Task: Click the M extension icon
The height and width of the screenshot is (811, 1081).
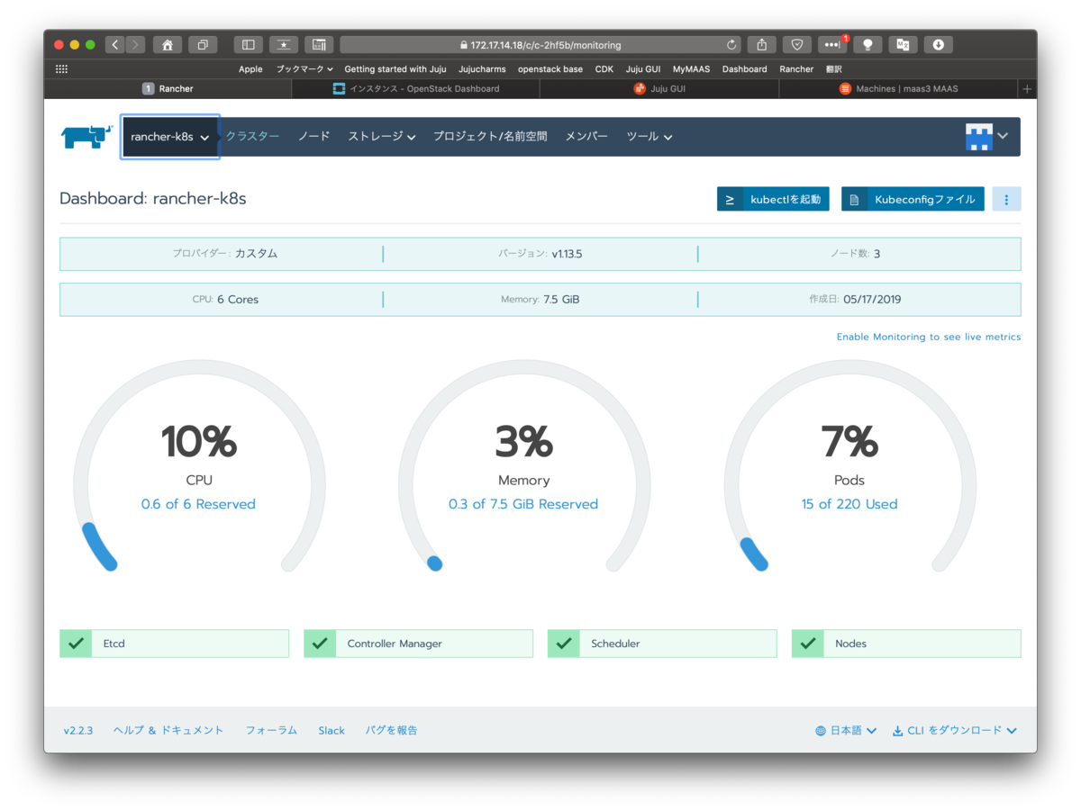Action: click(903, 44)
